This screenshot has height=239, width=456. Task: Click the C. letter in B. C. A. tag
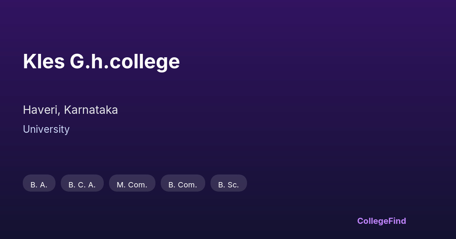(82, 185)
